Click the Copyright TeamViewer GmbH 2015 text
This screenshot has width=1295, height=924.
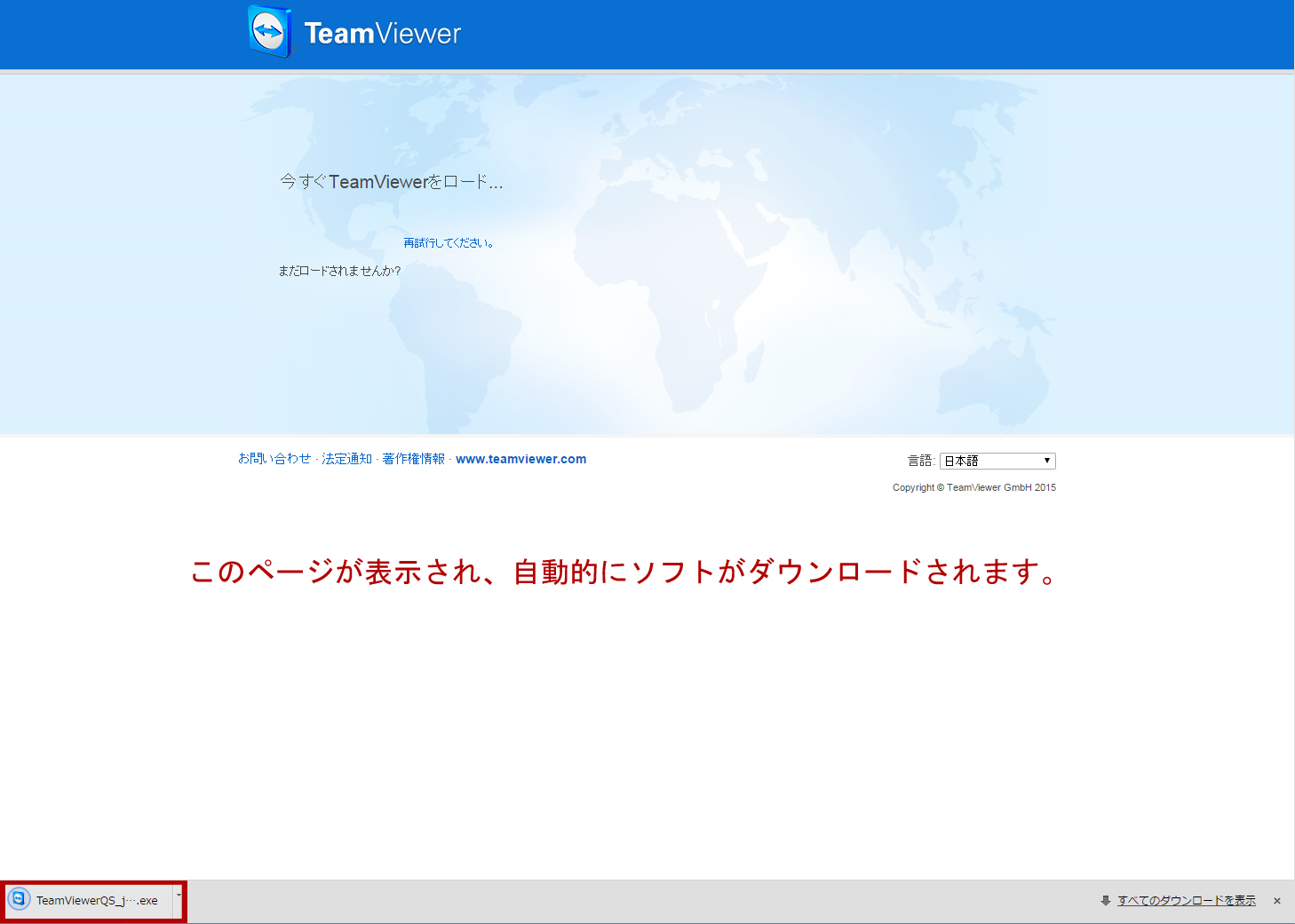(974, 487)
